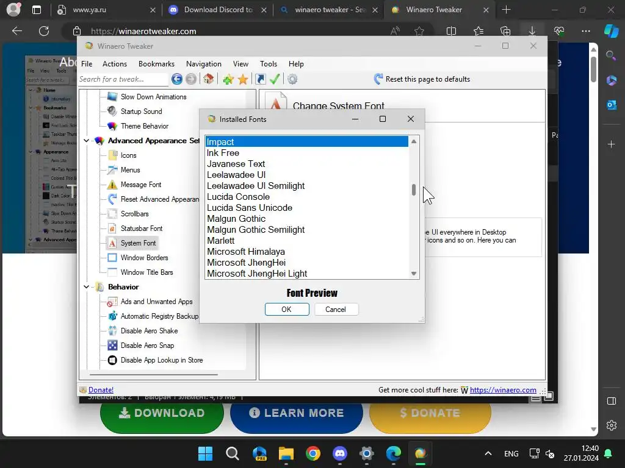The width and height of the screenshot is (625, 468).
Task: Select Disable Aero Shake item
Action: 149,331
